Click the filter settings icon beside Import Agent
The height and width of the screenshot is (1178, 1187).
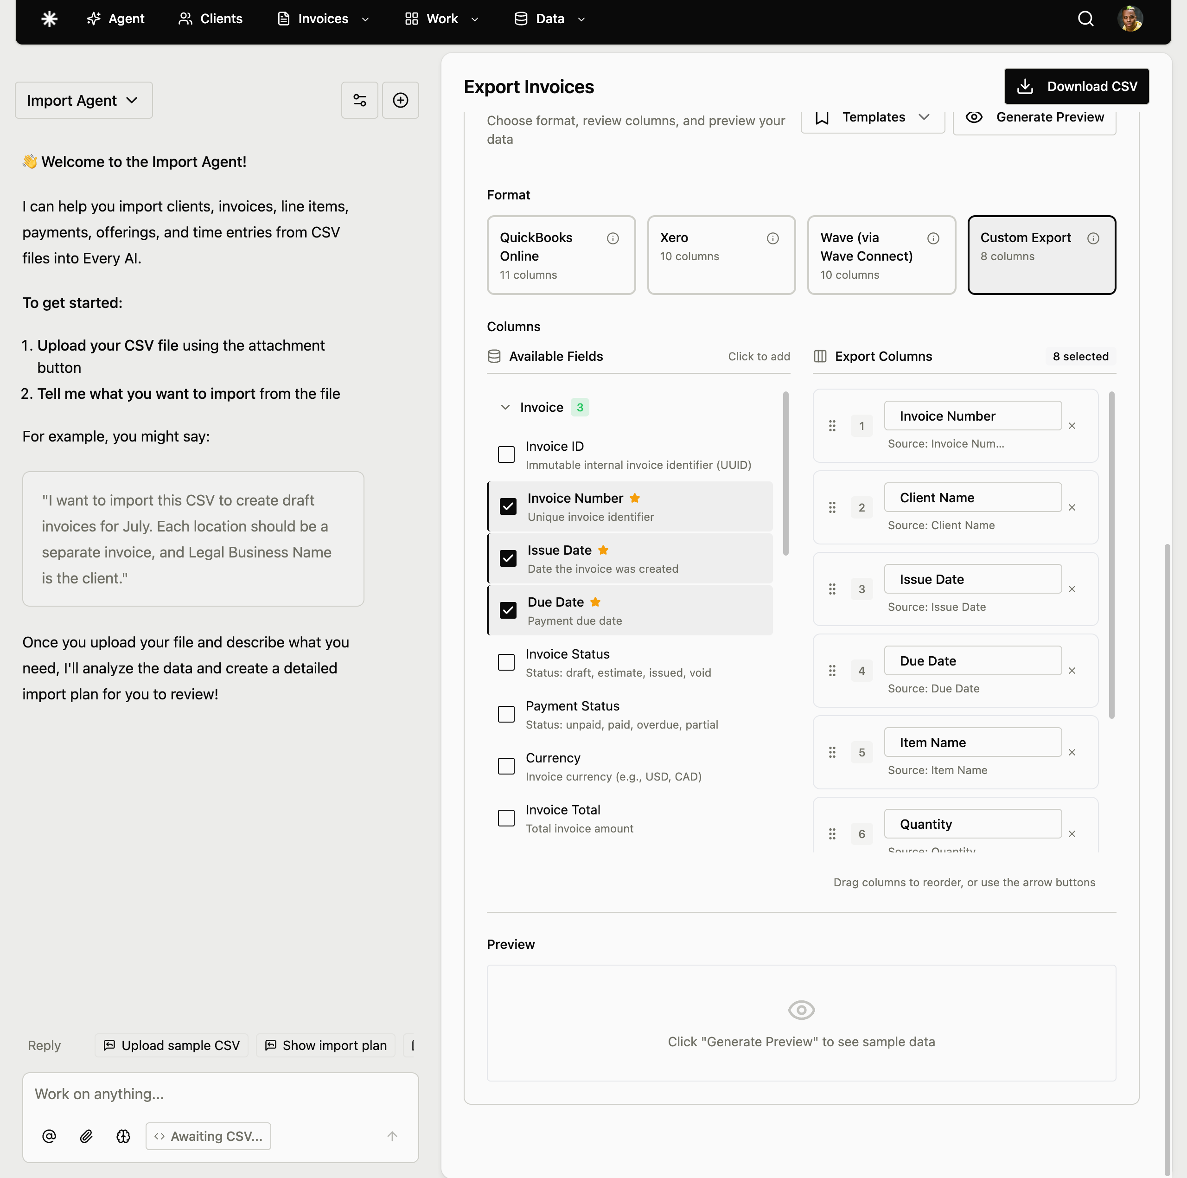click(x=359, y=100)
